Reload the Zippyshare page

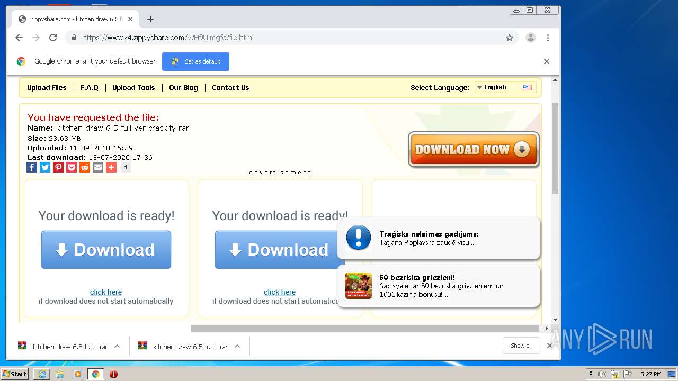[53, 38]
